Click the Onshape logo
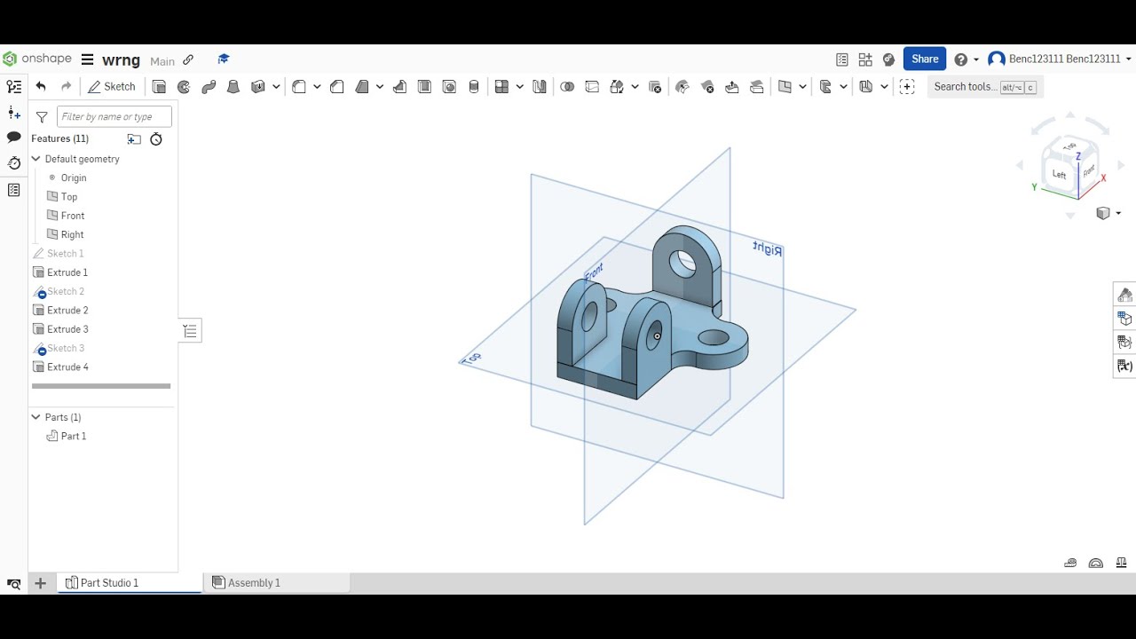Viewport: 1136px width, 639px height. [x=37, y=59]
